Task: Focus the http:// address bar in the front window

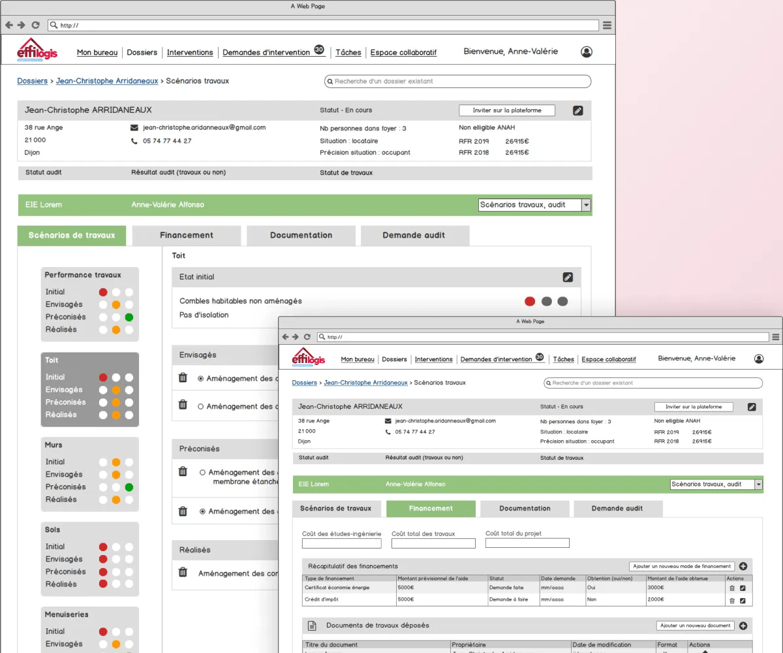Action: tap(543, 338)
